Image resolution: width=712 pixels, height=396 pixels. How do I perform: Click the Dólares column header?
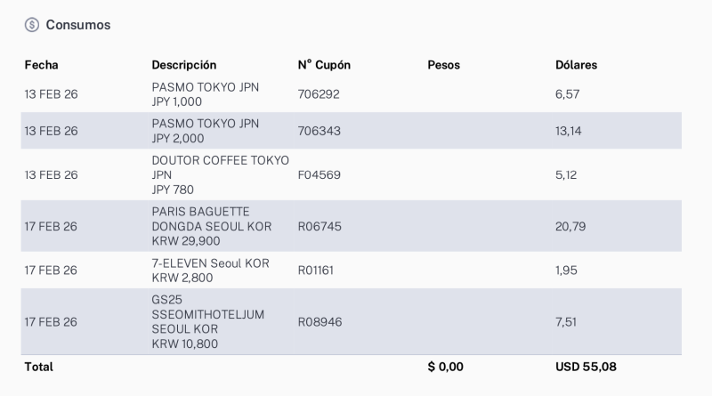pos(576,65)
